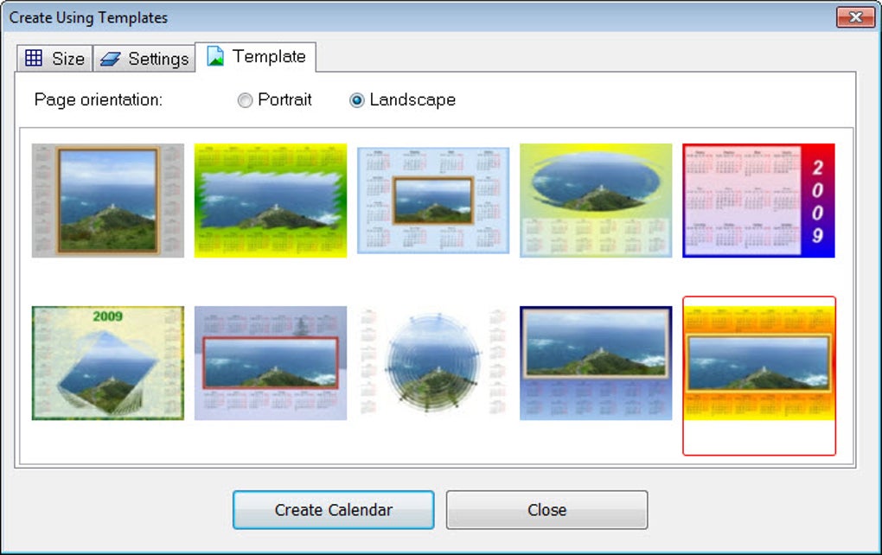
Task: Select the orange template in the bottom right
Action: [757, 362]
